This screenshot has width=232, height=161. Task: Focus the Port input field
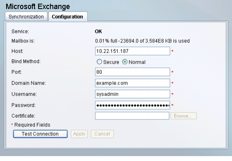[x=133, y=72]
